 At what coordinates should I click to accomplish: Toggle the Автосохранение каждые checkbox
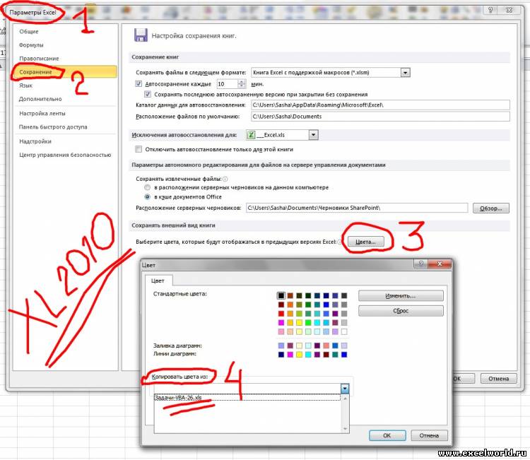(x=139, y=83)
